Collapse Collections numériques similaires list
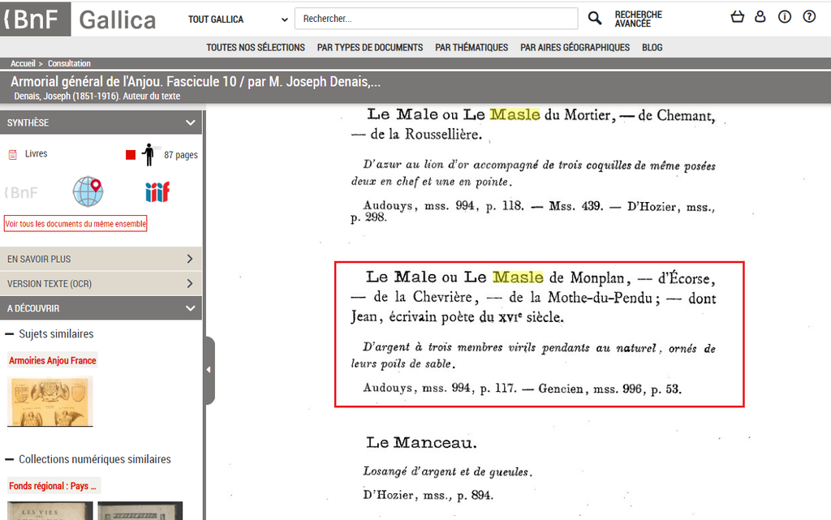Screen dimensions: 831x520 tap(10, 459)
